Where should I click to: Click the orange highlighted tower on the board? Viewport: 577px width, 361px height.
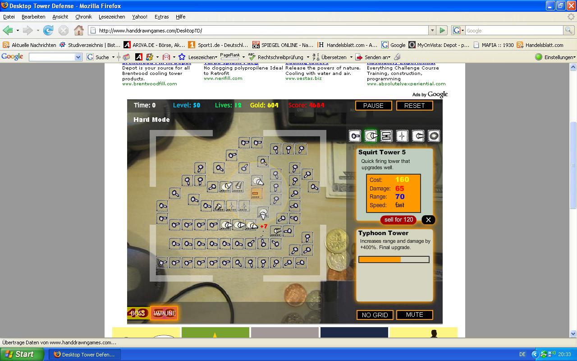coord(256,194)
